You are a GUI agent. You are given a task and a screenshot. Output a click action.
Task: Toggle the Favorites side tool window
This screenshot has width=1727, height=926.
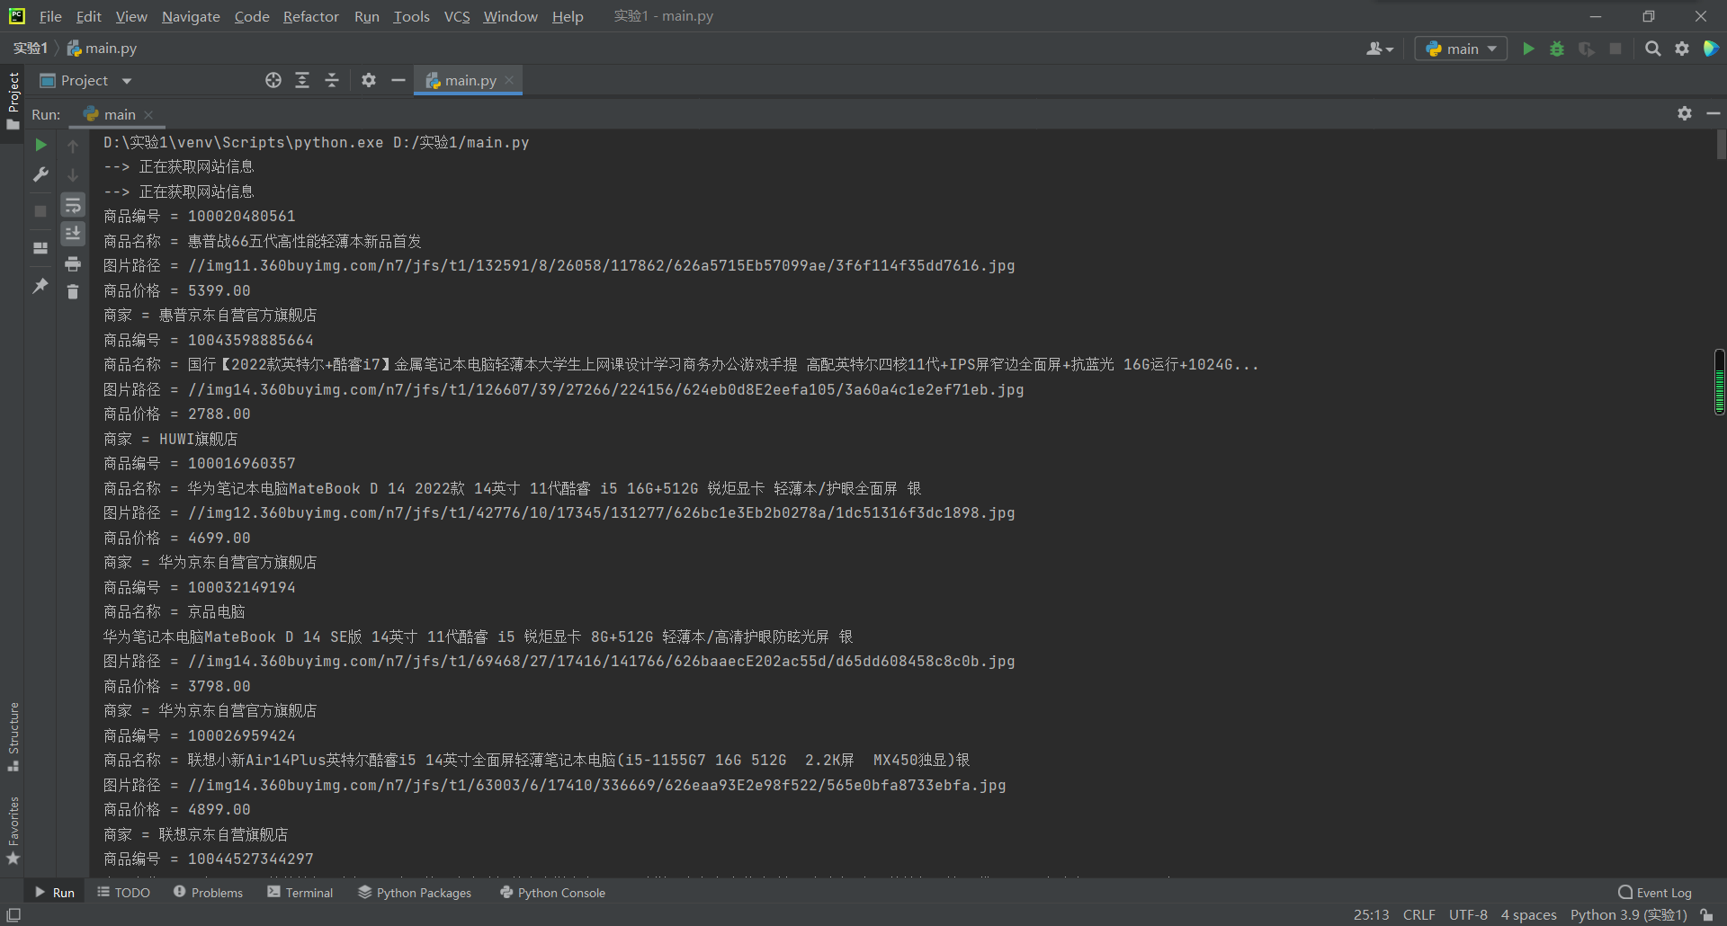(13, 831)
